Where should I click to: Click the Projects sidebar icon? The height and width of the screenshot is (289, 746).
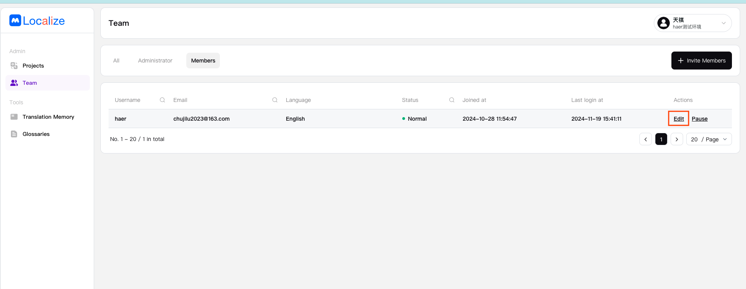tap(14, 66)
